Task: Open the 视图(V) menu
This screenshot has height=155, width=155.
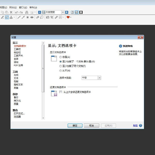Action: coord(3,7)
